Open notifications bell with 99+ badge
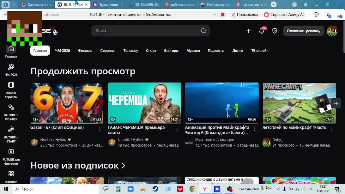The width and height of the screenshot is (345, 194). [x=262, y=31]
